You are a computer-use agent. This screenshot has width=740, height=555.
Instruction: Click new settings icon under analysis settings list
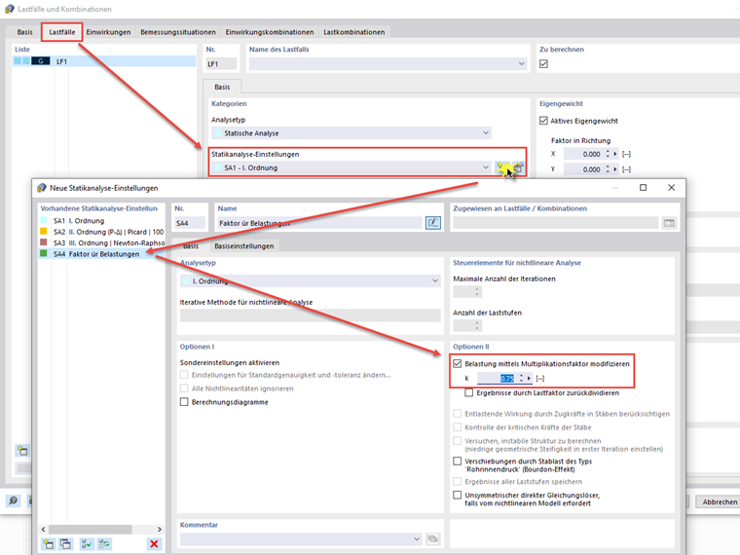coord(48,543)
